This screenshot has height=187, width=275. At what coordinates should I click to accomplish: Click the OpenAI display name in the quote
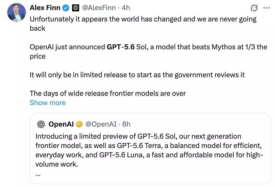(61, 124)
